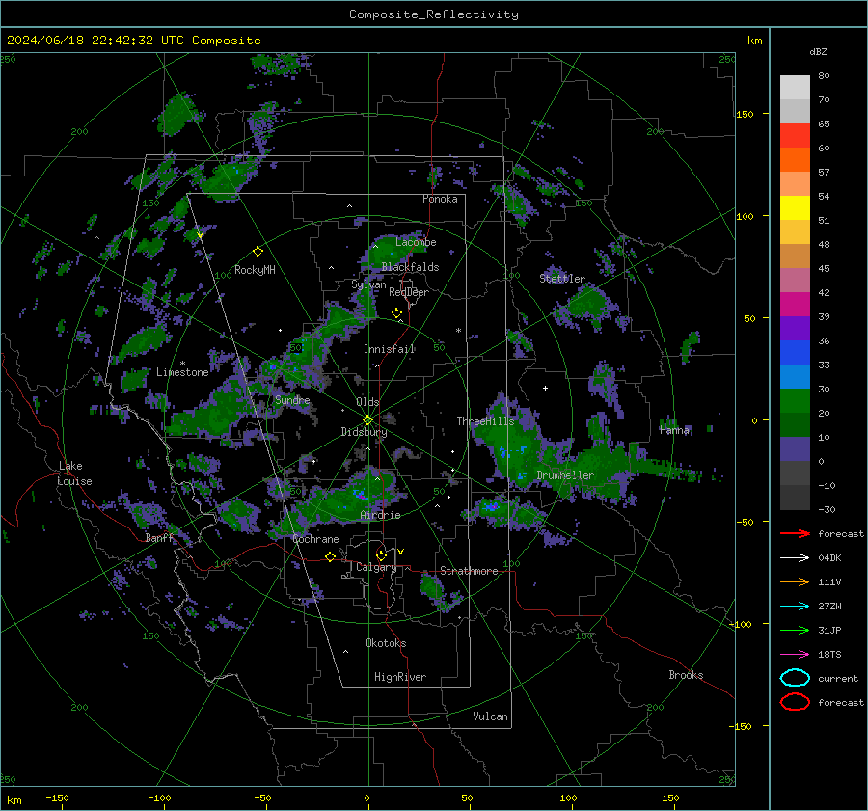Pick the red swatch between 65 and 60

[795, 135]
